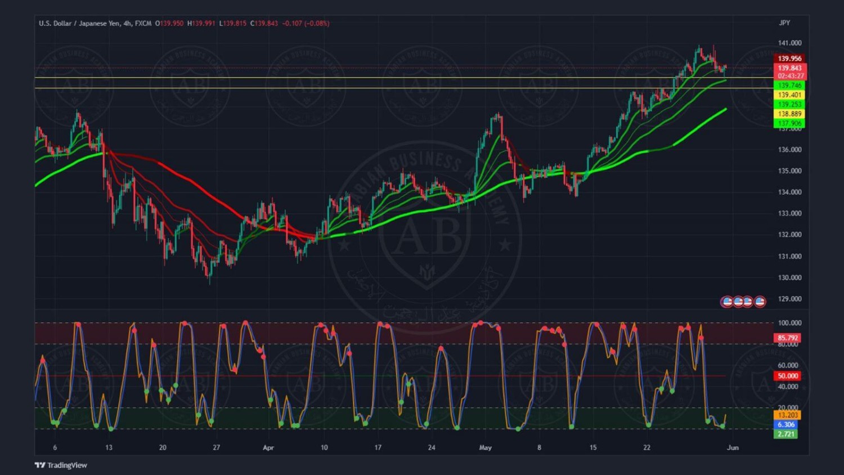
Task: Click the 40.000 oscillator scale label
Action: 788,387
